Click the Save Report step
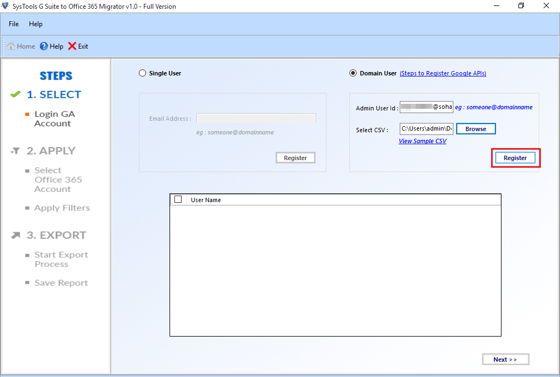Image resolution: width=560 pixels, height=377 pixels. 61,283
